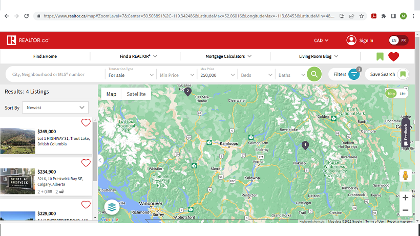This screenshot has width=420, height=236.
Task: Select the green Map view toggle
Action: coord(391,94)
